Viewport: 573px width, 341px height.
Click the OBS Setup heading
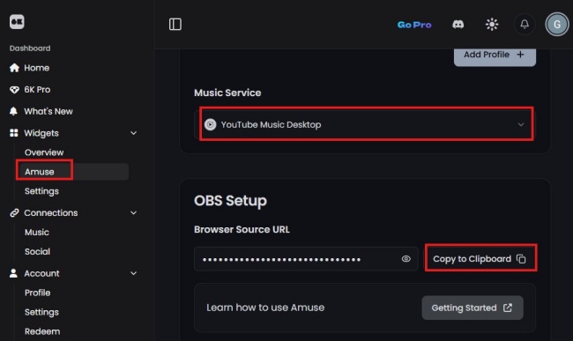(230, 200)
